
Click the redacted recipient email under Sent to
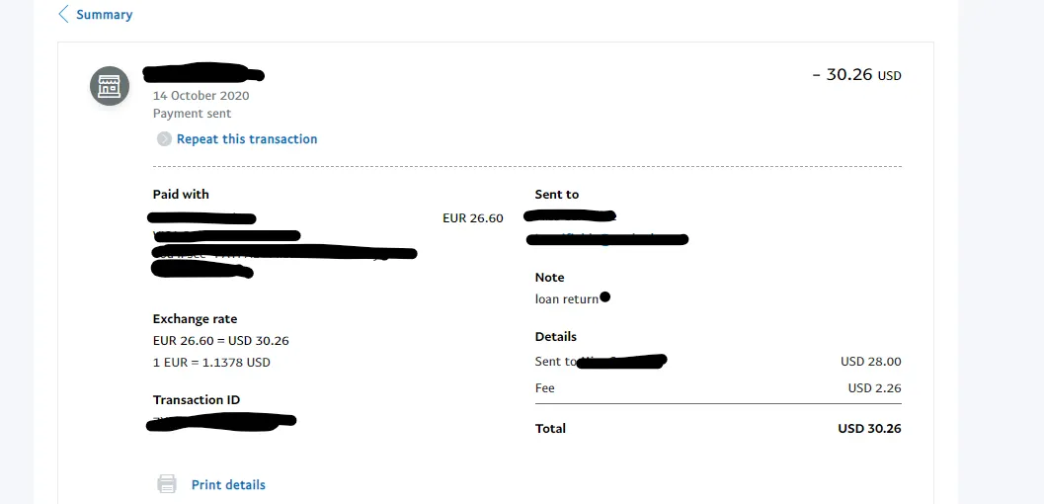[x=607, y=238]
